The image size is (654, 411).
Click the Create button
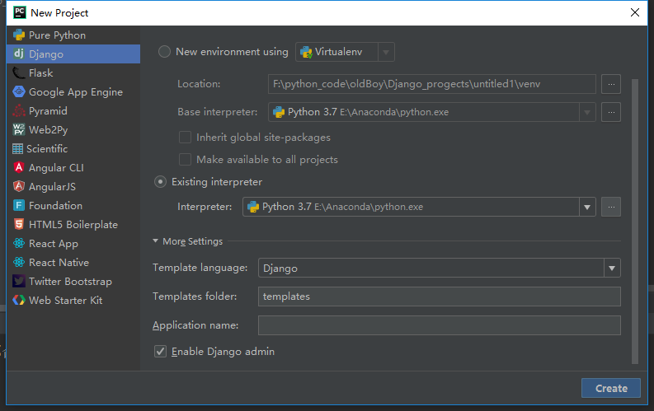pos(611,389)
